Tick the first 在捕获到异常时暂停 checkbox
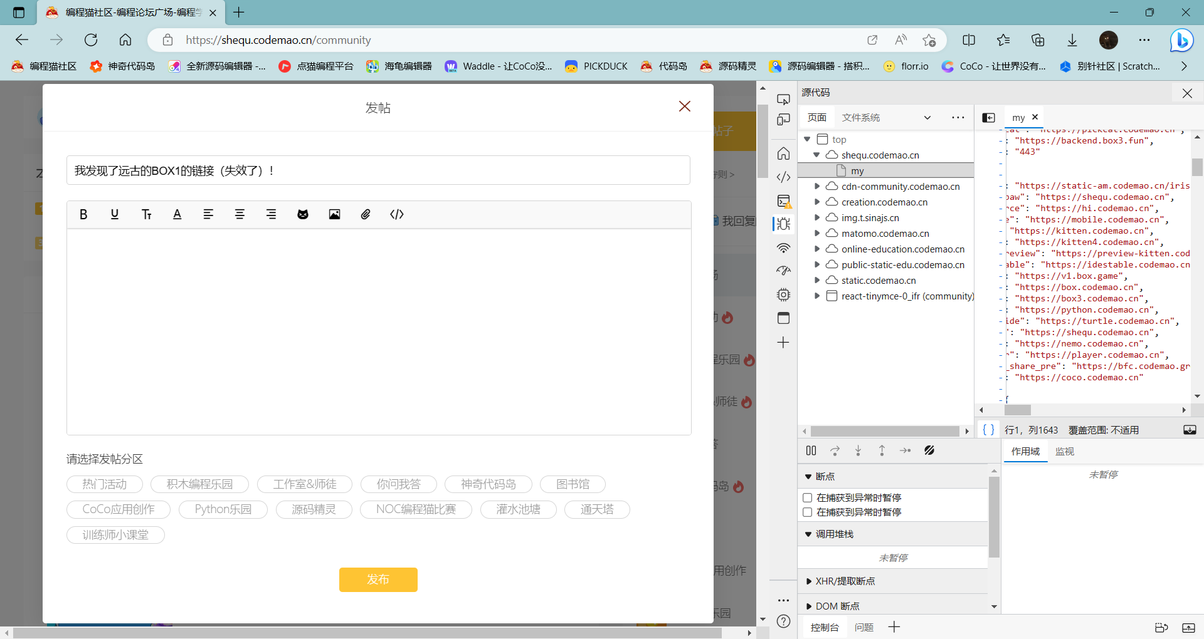The width and height of the screenshot is (1204, 639). 808,498
